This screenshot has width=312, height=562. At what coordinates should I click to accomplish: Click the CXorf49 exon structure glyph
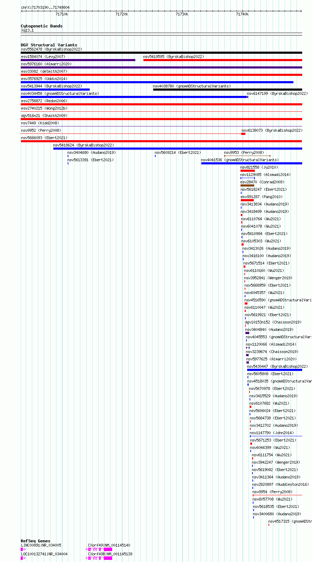click(99, 549)
